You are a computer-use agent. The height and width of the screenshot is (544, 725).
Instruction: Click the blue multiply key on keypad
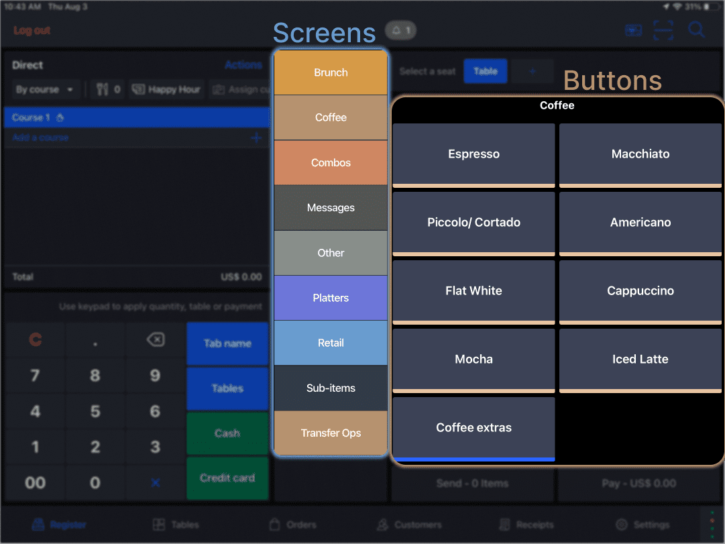(x=155, y=482)
